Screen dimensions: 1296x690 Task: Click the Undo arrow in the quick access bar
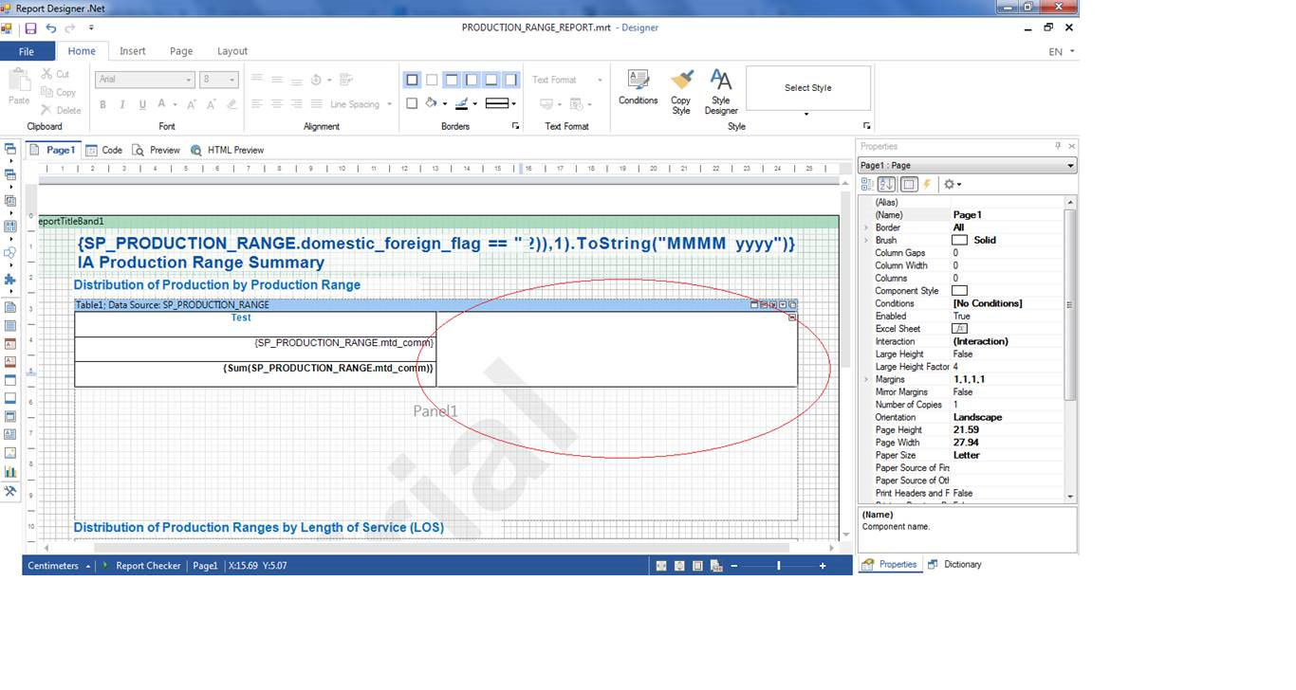[x=51, y=28]
